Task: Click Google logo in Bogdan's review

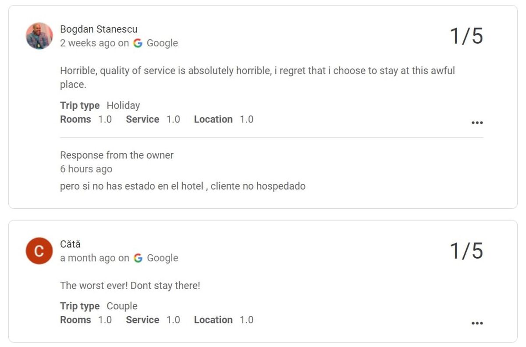Action: [x=138, y=43]
